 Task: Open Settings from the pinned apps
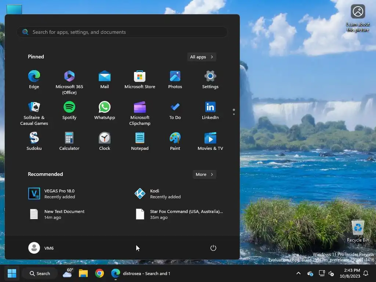[210, 80]
